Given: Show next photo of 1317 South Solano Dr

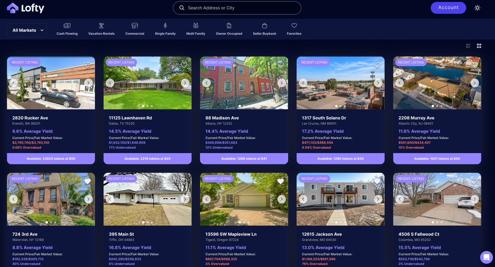Looking at the screenshot, I should pos(378,83).
